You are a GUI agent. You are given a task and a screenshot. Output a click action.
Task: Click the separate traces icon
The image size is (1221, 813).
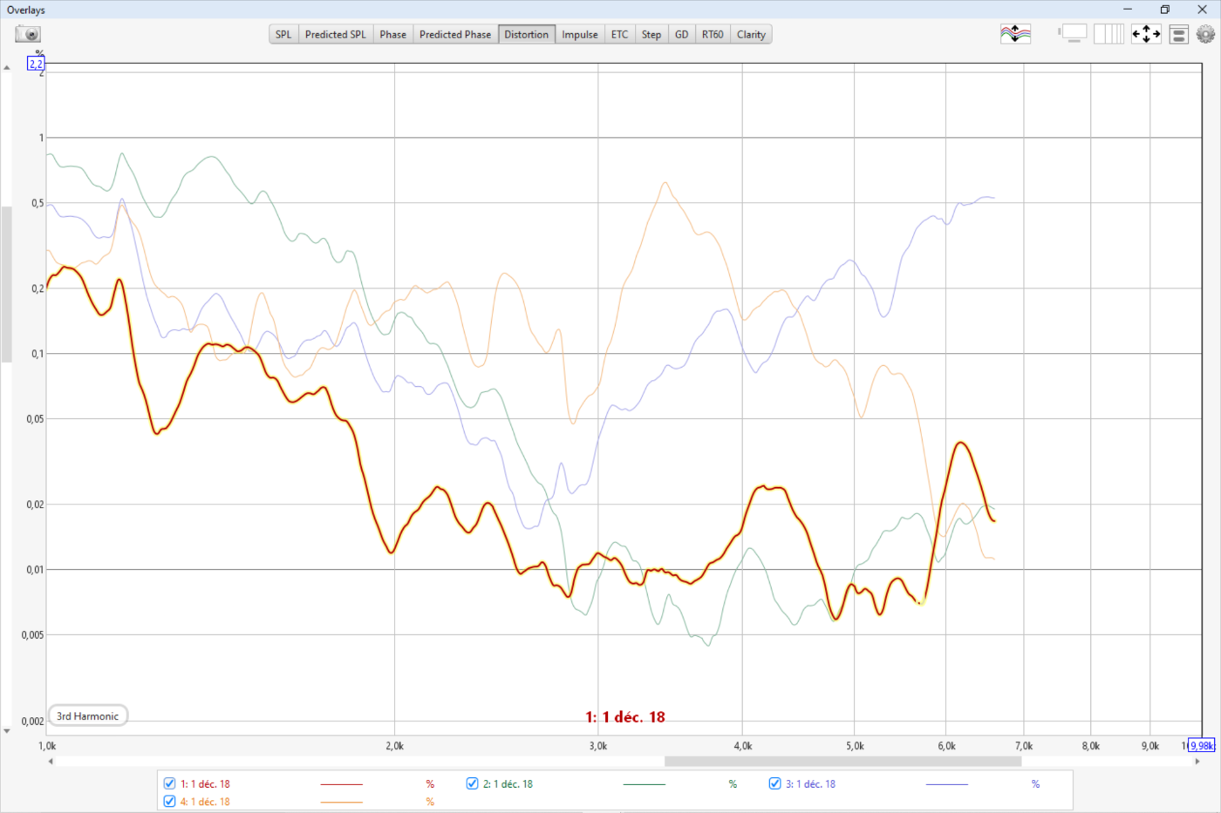point(1015,34)
